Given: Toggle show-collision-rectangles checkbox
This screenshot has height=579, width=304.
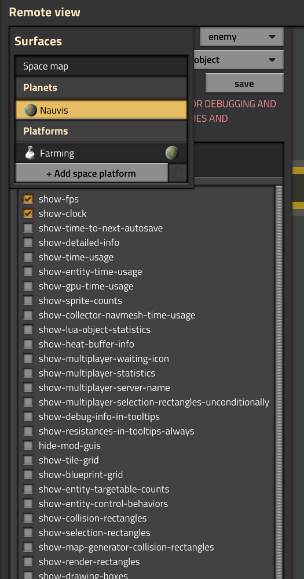Looking at the screenshot, I should (28, 518).
